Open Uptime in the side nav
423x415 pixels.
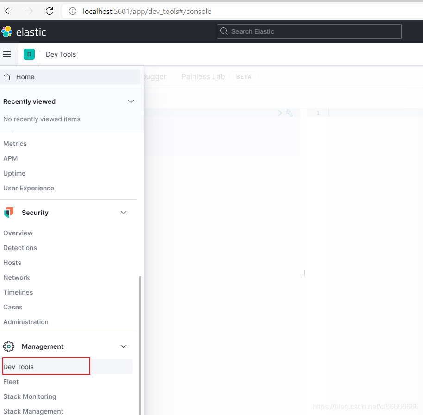14,173
